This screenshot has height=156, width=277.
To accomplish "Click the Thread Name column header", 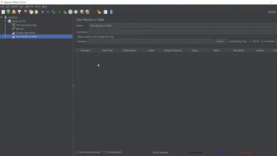I will pos(129,50).
